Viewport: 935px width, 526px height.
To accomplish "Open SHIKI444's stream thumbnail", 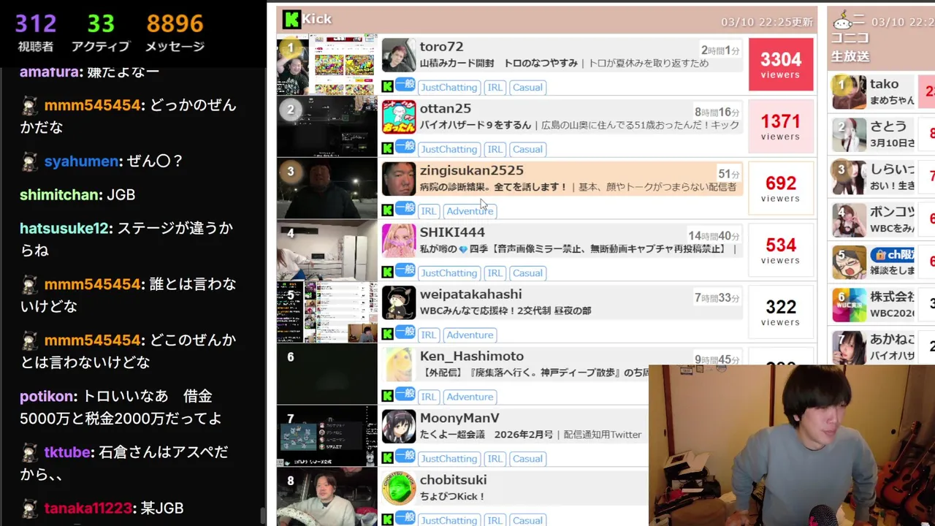I will click(327, 251).
